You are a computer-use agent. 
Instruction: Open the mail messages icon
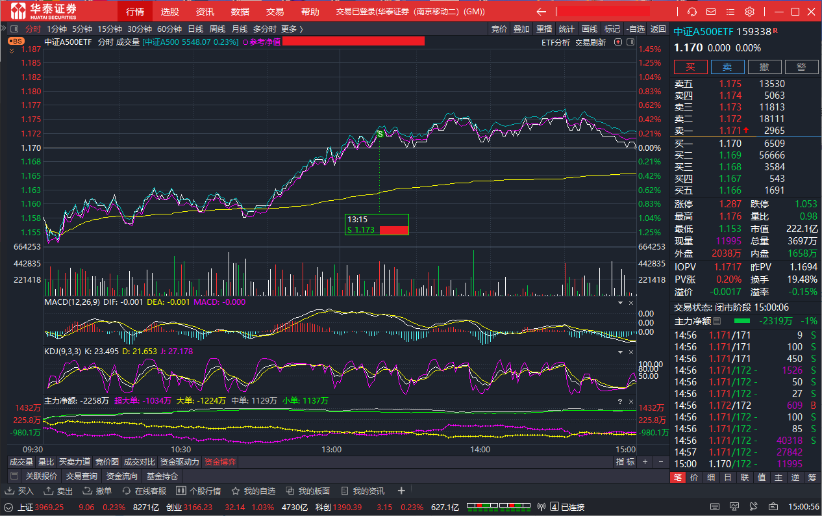711,12
